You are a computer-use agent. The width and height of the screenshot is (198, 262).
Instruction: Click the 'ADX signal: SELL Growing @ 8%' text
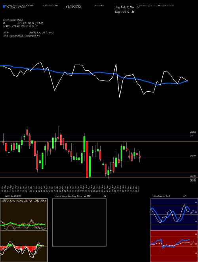click(22, 36)
